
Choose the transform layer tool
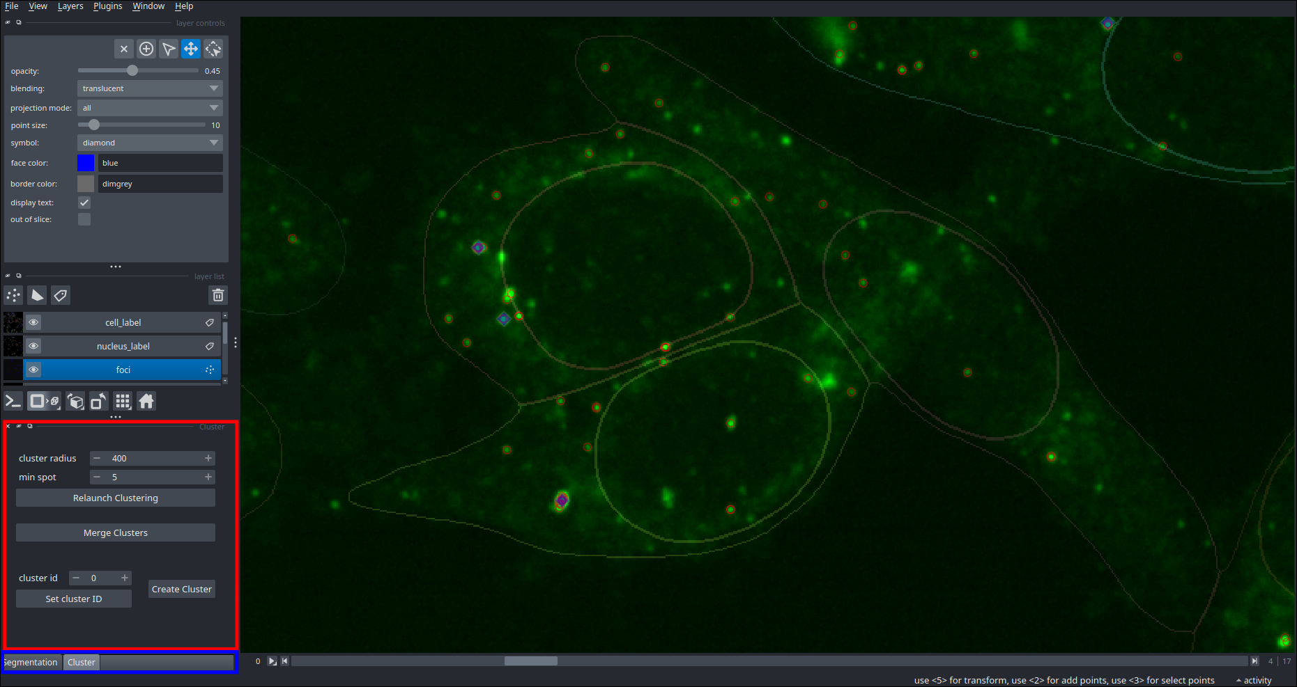(x=213, y=49)
